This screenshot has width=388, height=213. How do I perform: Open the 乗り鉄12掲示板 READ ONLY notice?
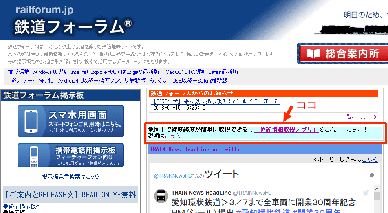tap(215, 101)
